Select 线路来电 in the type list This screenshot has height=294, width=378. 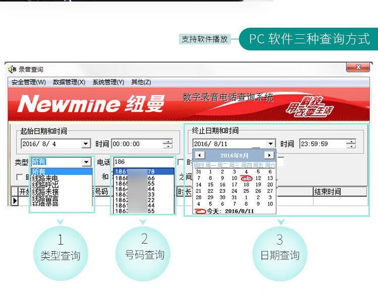click(x=45, y=179)
